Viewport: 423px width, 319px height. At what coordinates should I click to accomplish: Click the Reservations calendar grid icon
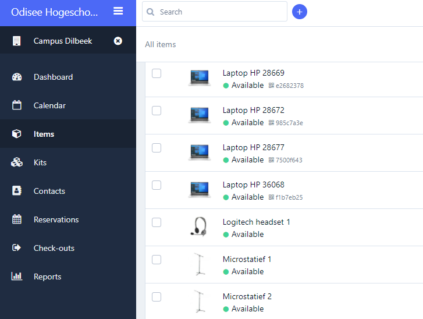17,219
